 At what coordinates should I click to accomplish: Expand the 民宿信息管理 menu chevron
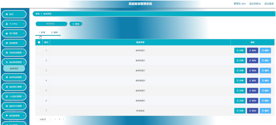pyautogui.click(x=24, y=52)
